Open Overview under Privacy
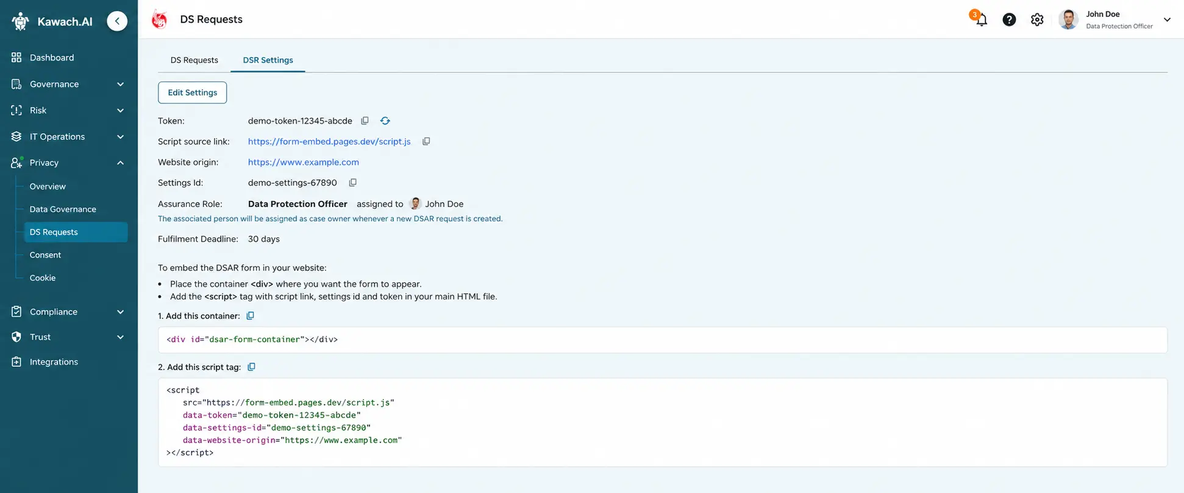The image size is (1184, 493). (x=48, y=186)
